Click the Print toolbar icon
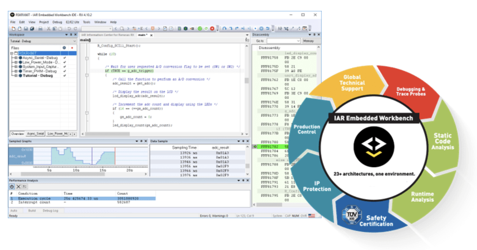 [40, 29]
